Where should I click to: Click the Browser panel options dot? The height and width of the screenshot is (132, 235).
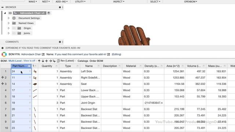60,7
